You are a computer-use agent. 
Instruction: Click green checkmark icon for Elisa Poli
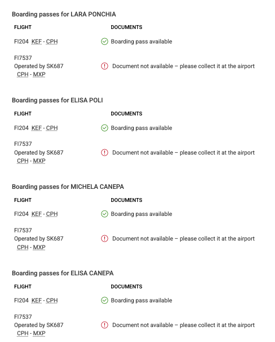tap(104, 128)
